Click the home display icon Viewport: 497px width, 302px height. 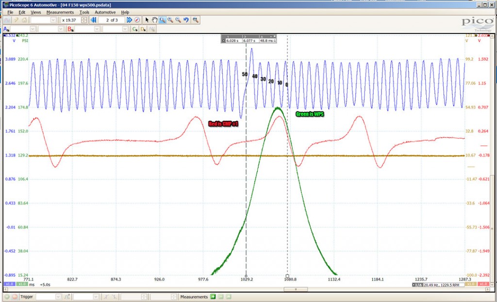tap(24, 20)
